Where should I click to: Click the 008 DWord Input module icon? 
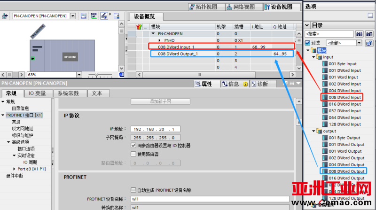325,97
